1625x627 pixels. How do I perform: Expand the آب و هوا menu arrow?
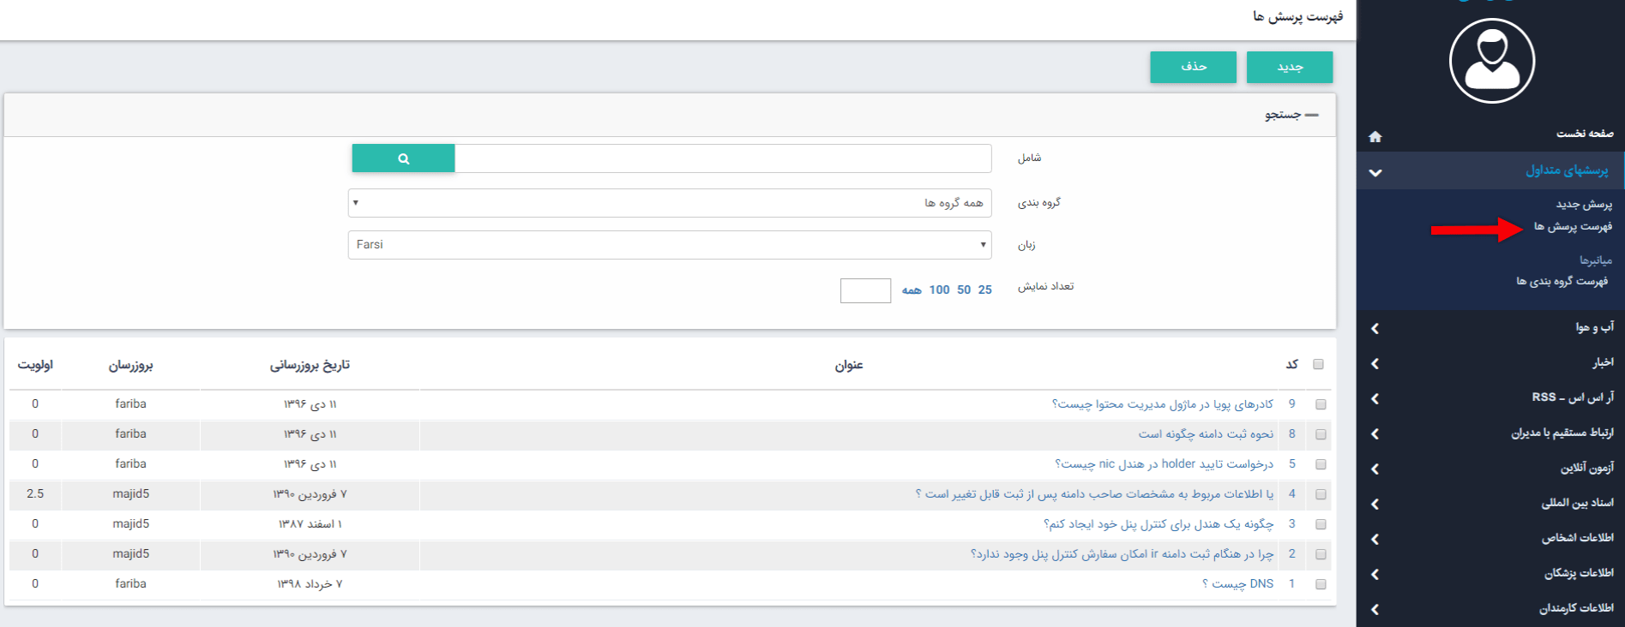(x=1375, y=329)
